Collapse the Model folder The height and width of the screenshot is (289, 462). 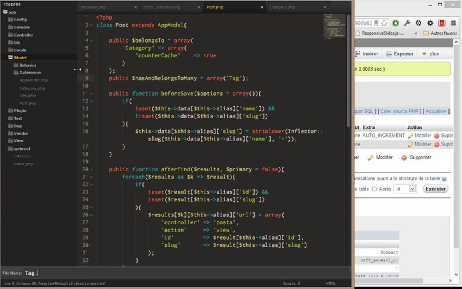pyautogui.click(x=17, y=57)
